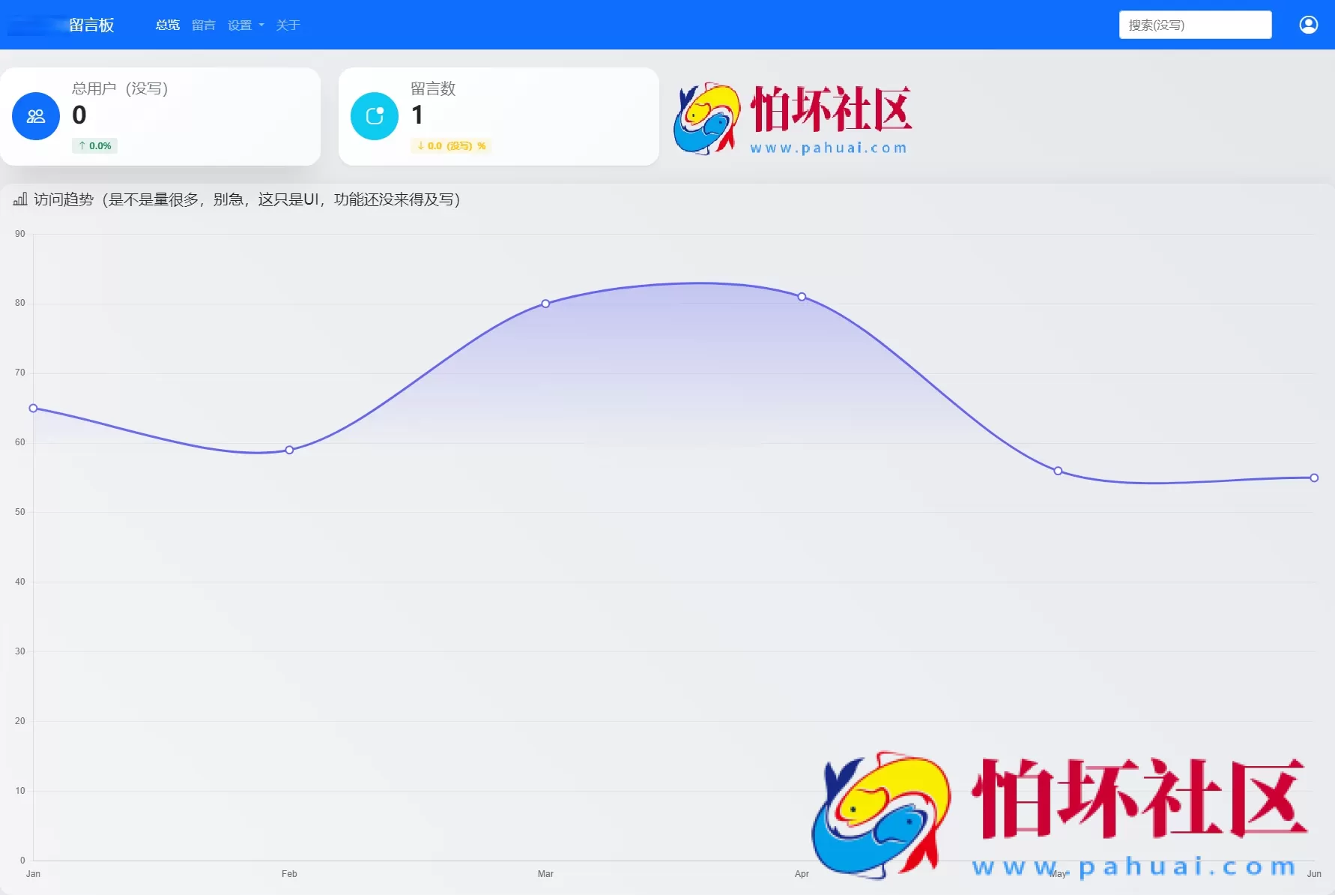Screen dimensions: 1335x895
Task: Open the 设置 dropdown menu
Action: pyautogui.click(x=240, y=25)
